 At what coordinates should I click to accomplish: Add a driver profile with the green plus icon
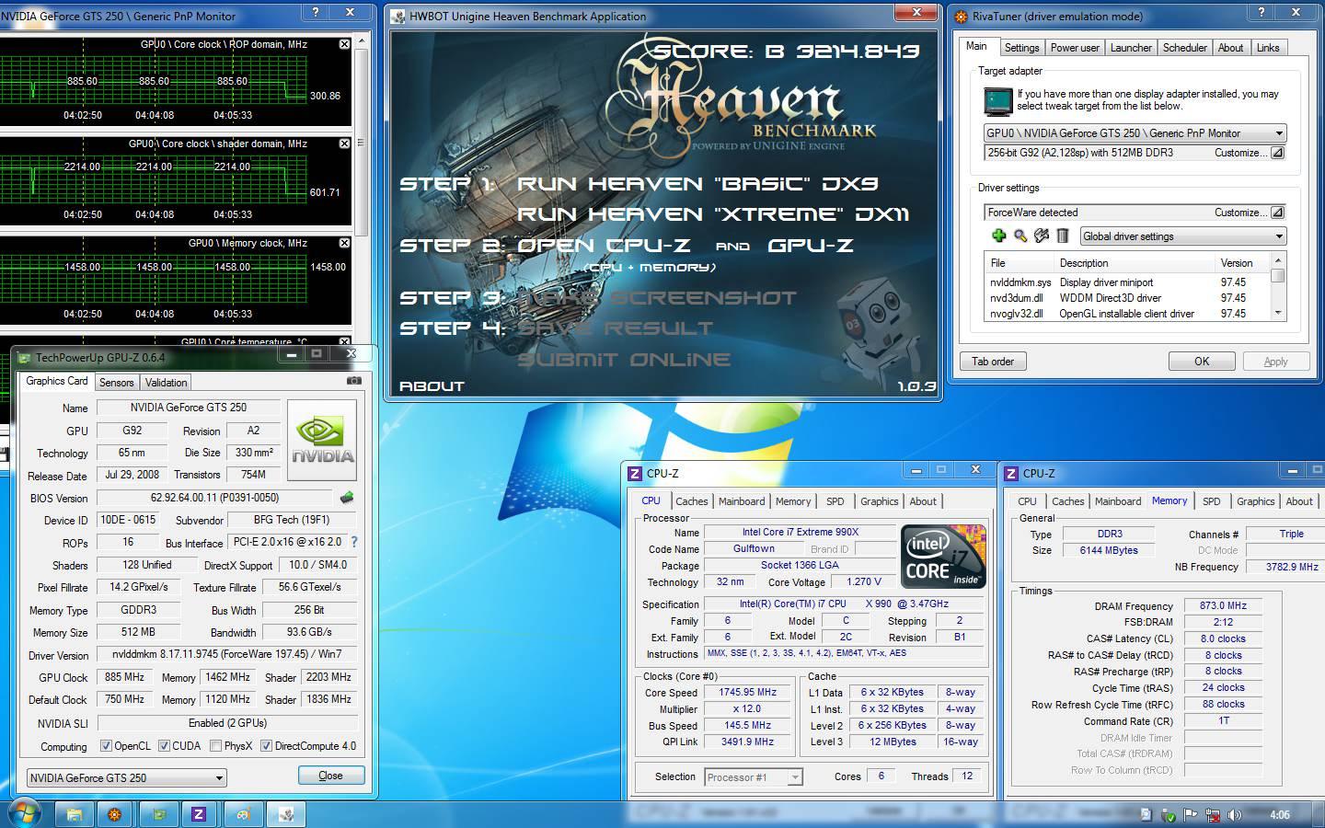click(x=998, y=236)
